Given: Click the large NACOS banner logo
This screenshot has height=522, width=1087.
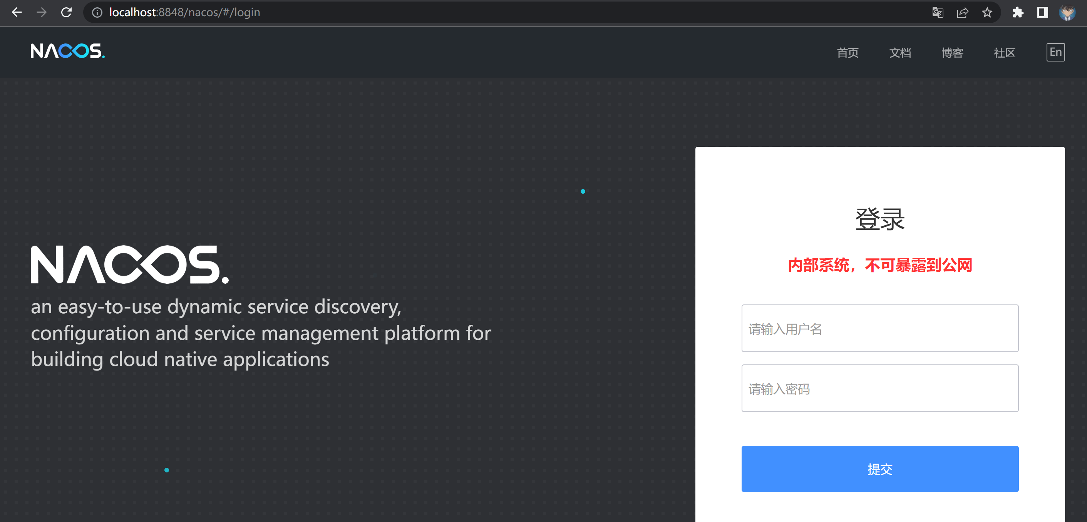Looking at the screenshot, I should point(130,264).
